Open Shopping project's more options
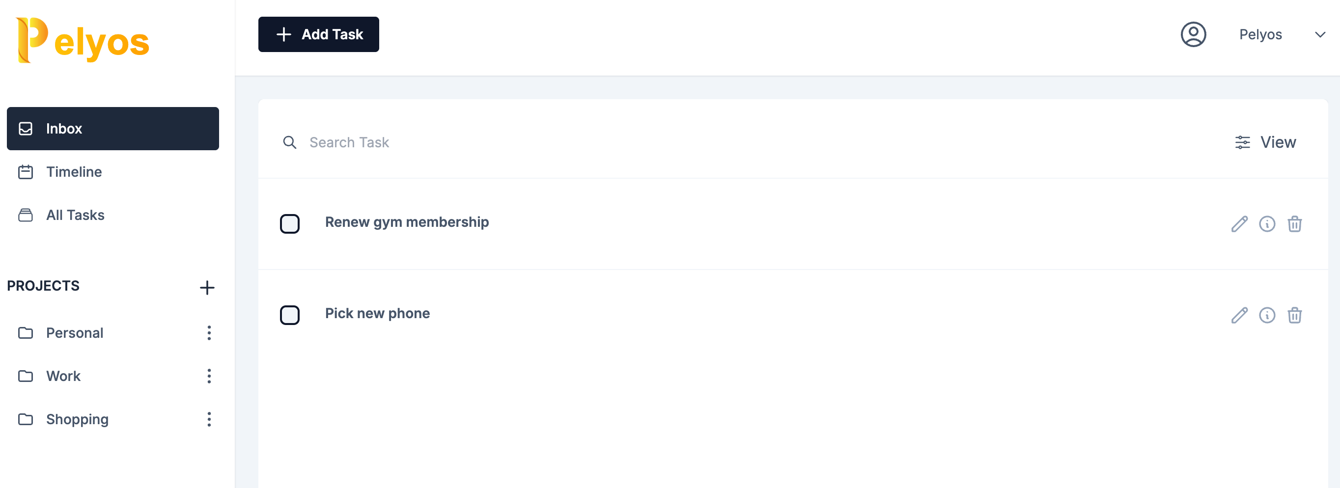The height and width of the screenshot is (488, 1340). [x=209, y=419]
